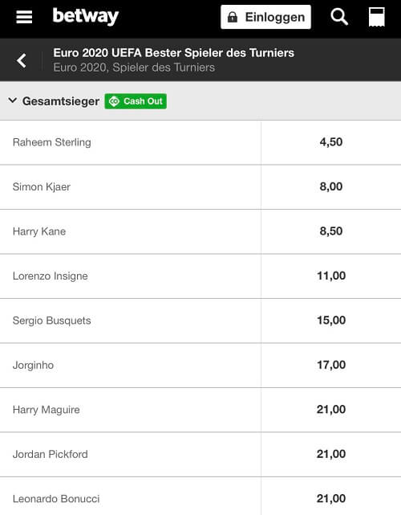Click the Raheem Sterling player name

52,142
